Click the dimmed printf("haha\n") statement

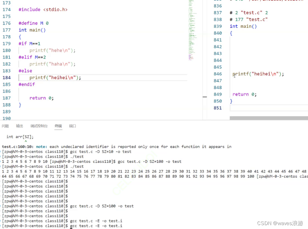(52, 64)
